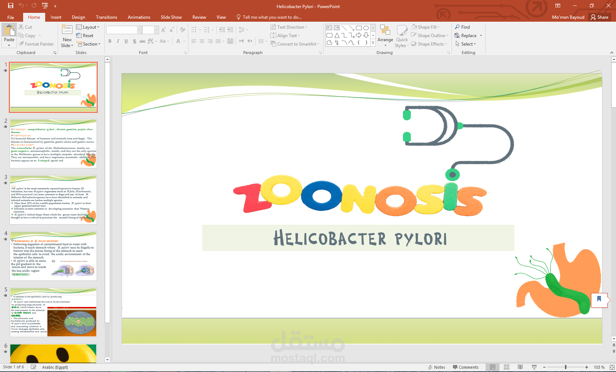Toggle the Notes pane in status bar
Viewport: 616px width, 372px height.
437,367
